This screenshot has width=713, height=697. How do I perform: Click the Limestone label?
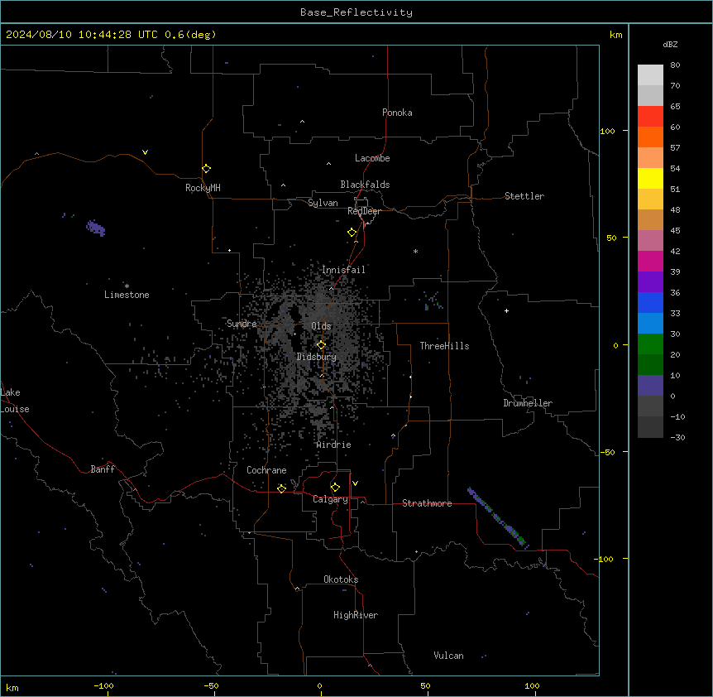click(x=127, y=295)
